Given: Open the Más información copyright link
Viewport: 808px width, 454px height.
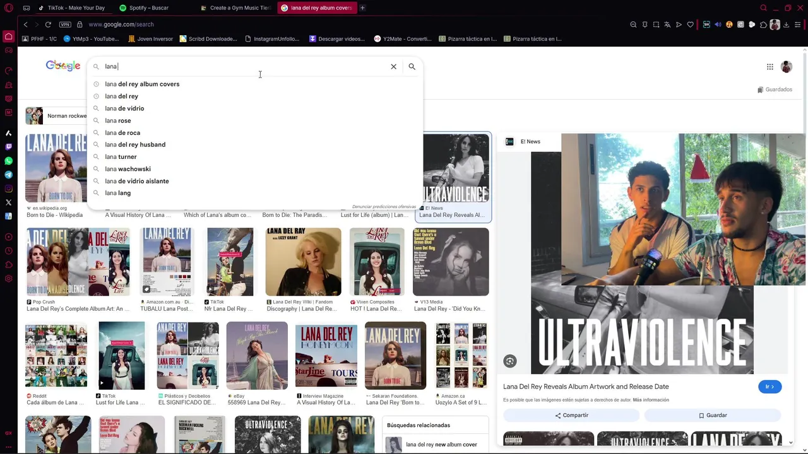Looking at the screenshot, I should [x=651, y=400].
